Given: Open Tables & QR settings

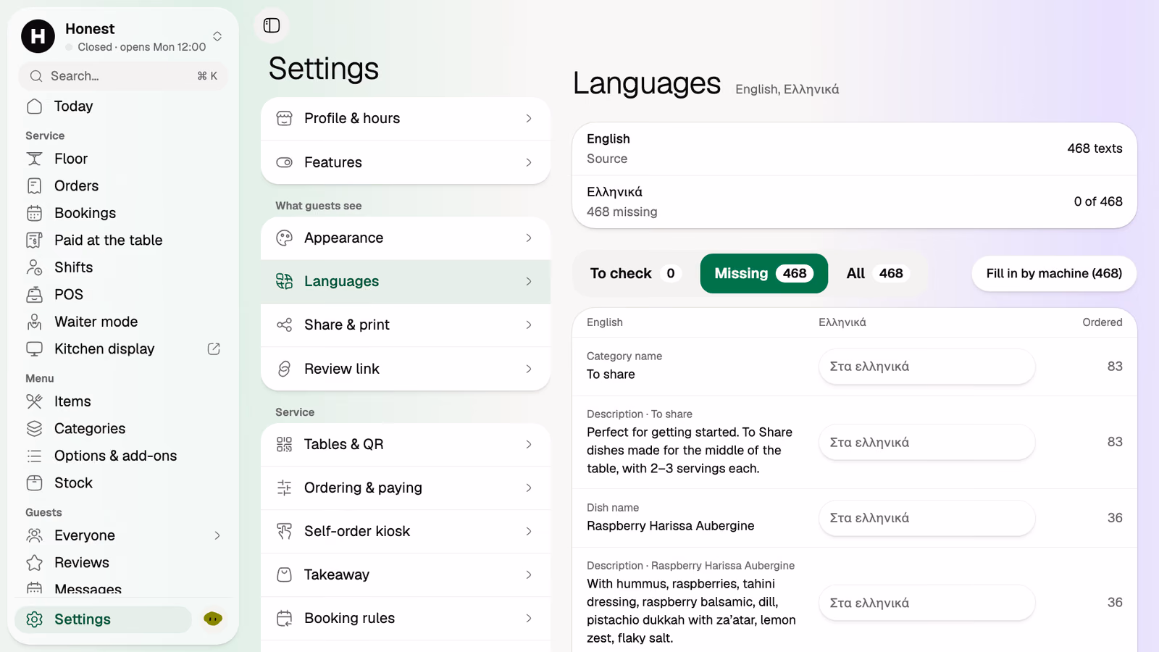Looking at the screenshot, I should (406, 444).
